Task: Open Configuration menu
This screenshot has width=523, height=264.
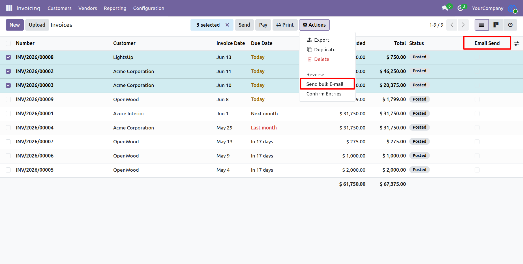Action: click(x=149, y=8)
